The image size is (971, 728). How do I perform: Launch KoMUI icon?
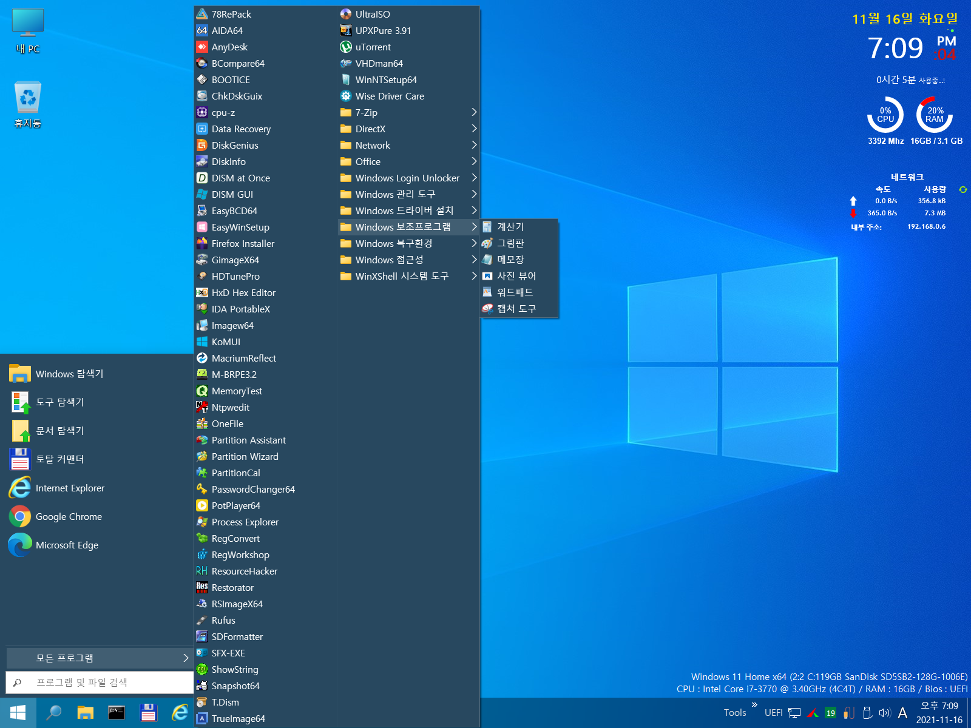(202, 342)
